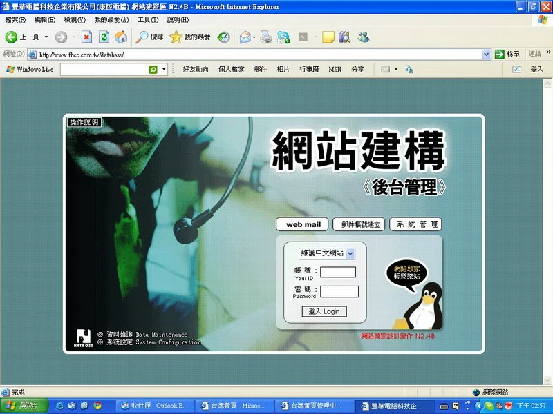Click the Stop loading icon

click(87, 37)
